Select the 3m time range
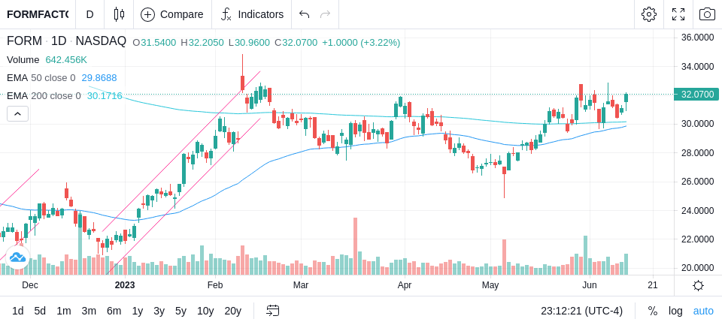The width and height of the screenshot is (722, 325). [89, 311]
